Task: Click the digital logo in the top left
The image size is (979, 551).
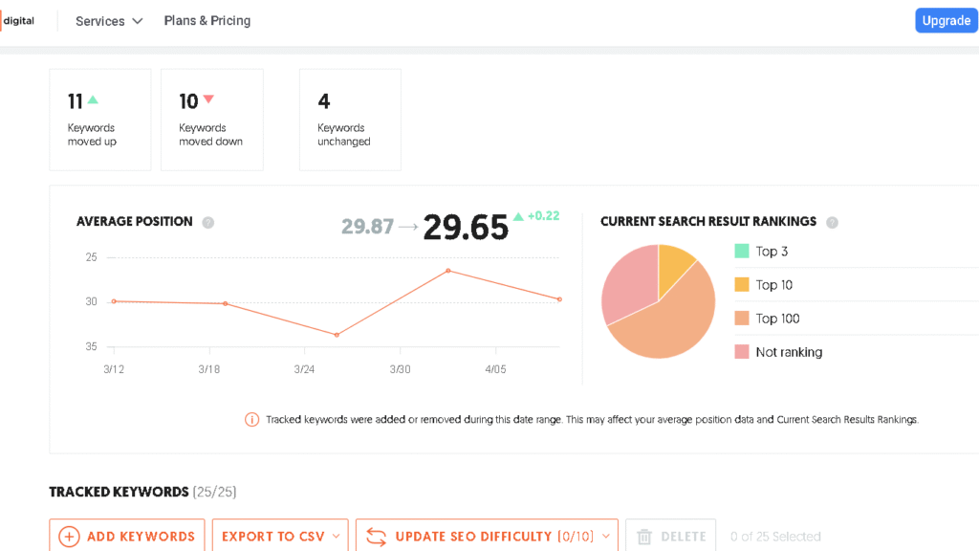Action: 19,20
